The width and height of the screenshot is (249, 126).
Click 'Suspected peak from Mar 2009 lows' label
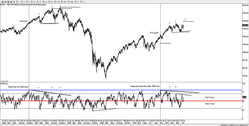coord(145,86)
